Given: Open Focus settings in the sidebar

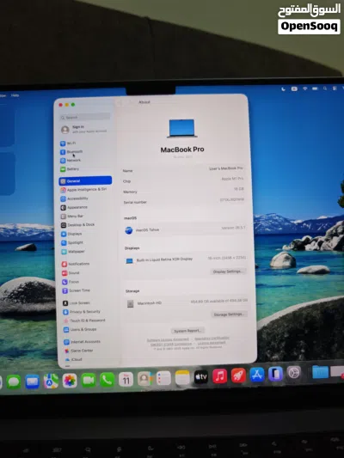Looking at the screenshot, I should point(71,282).
